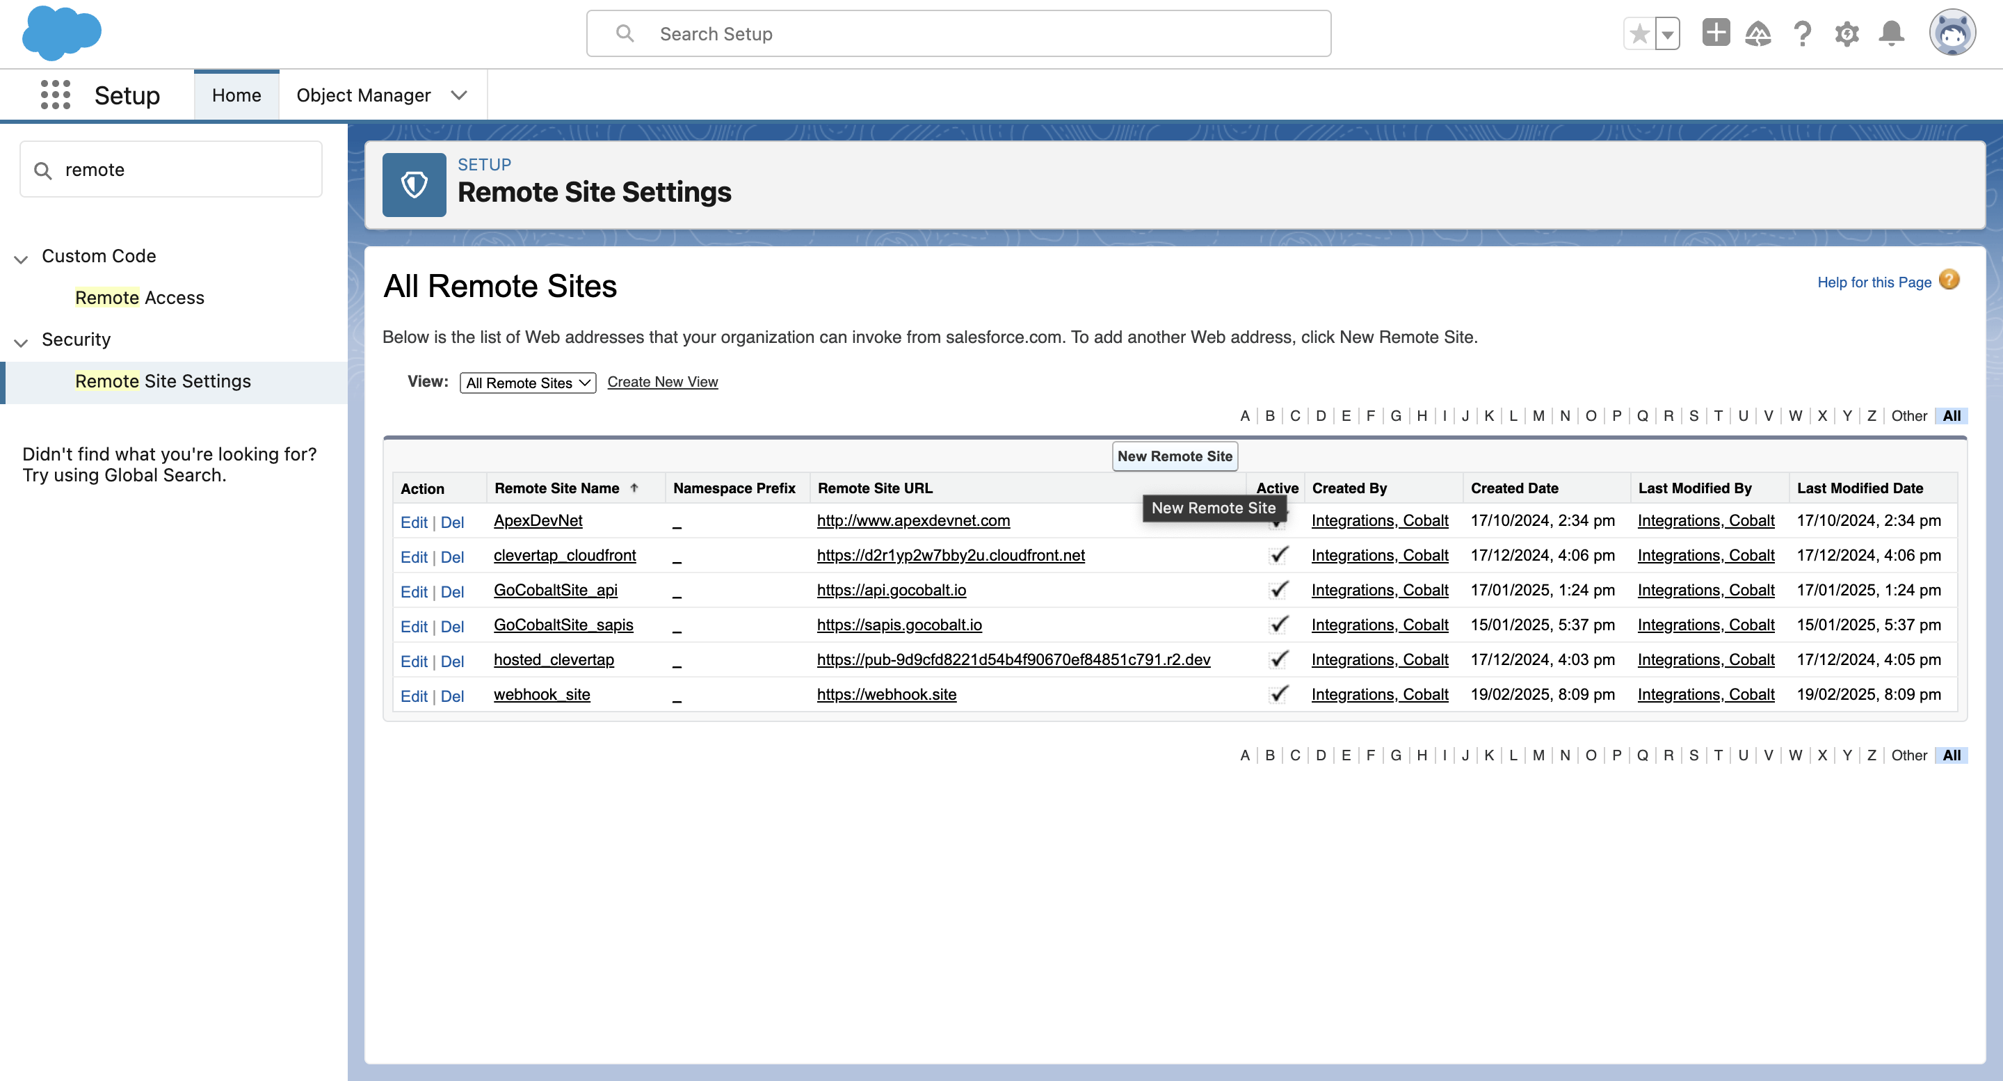The width and height of the screenshot is (2003, 1081).
Task: Click inside the Search Setup field
Action: [956, 33]
